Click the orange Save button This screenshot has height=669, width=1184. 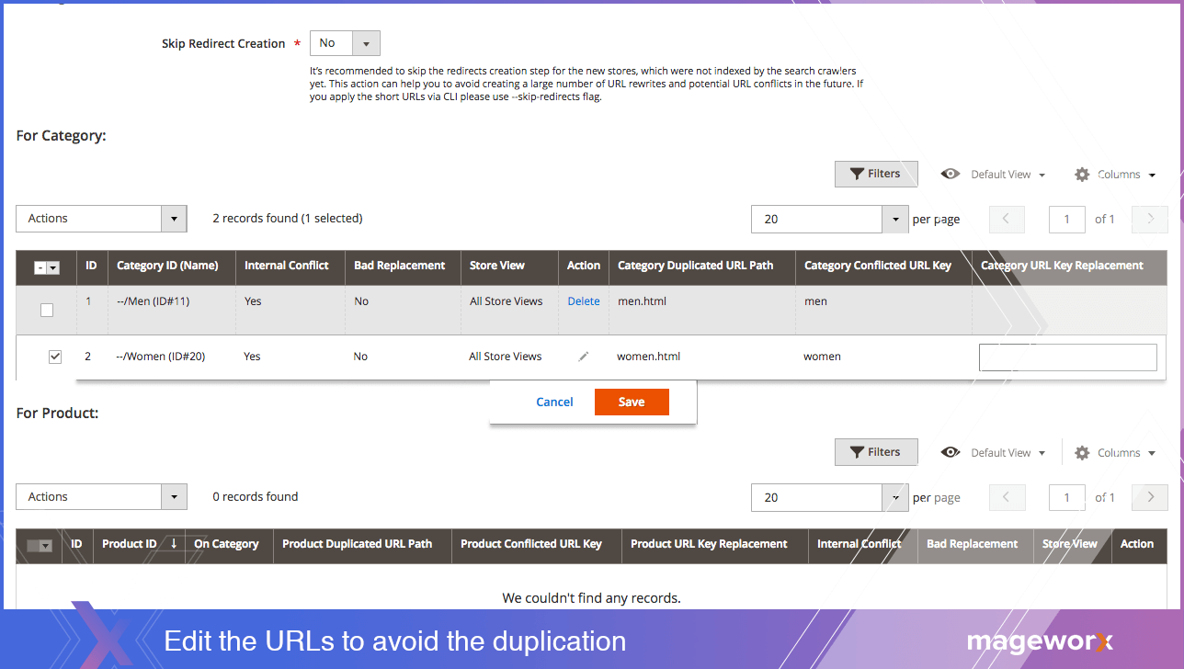pyautogui.click(x=632, y=402)
